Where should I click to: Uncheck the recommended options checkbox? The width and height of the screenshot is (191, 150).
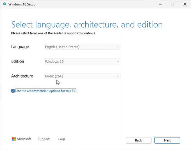[x=13, y=91]
